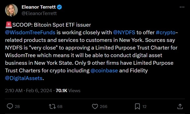Like the tweet with the heart icon

pyautogui.click(x=95, y=106)
